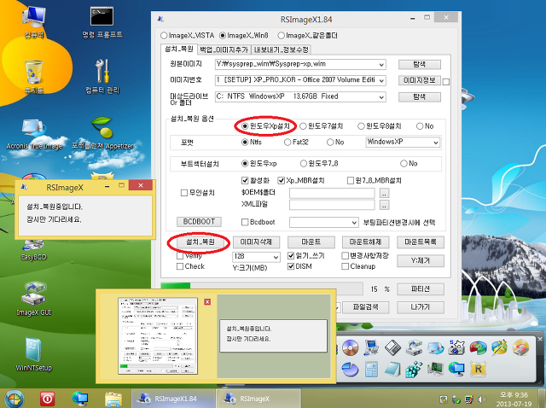546x408 pixels.
Task: Switch to RSImageX1.84 taskbar window
Action: point(172,399)
